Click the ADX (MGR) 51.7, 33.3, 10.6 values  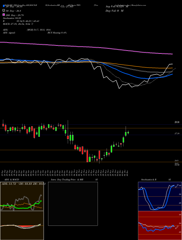(39, 30)
